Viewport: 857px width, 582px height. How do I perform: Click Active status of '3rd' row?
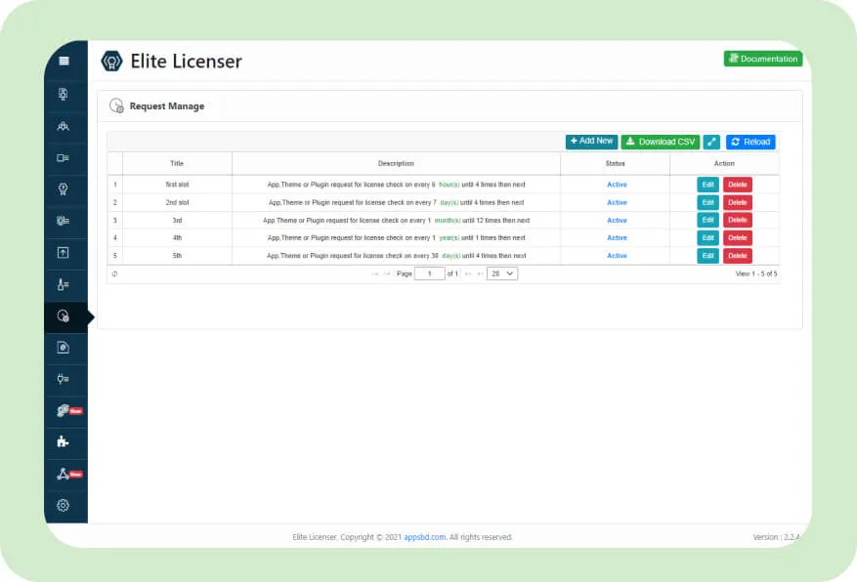click(x=617, y=221)
